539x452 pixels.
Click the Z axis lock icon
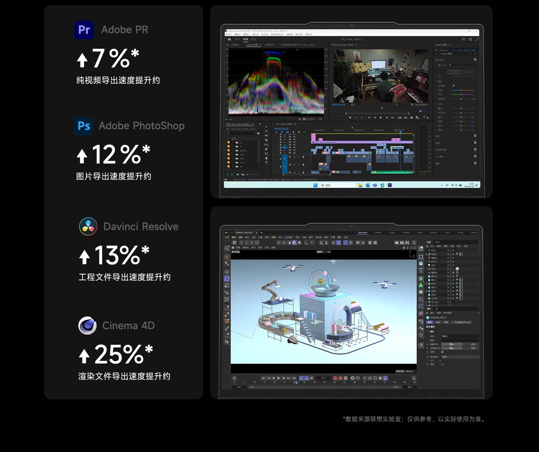coord(252,242)
